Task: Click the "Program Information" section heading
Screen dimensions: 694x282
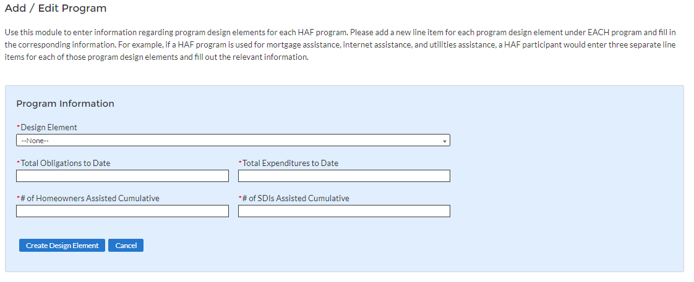Action: click(65, 104)
